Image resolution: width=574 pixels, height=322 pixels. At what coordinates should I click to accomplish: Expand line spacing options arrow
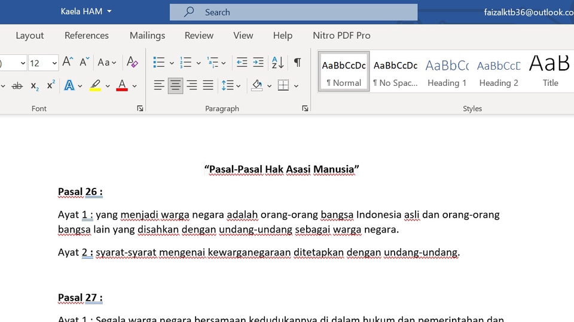pyautogui.click(x=239, y=86)
